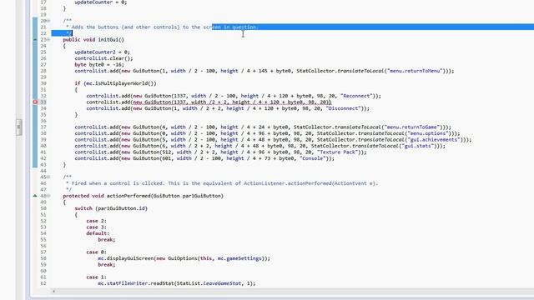Click "case 3:" on line 53
The height and width of the screenshot is (300, 534).
(x=97, y=227)
